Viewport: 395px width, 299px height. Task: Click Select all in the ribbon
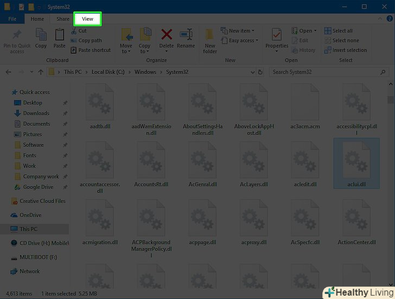pos(339,31)
